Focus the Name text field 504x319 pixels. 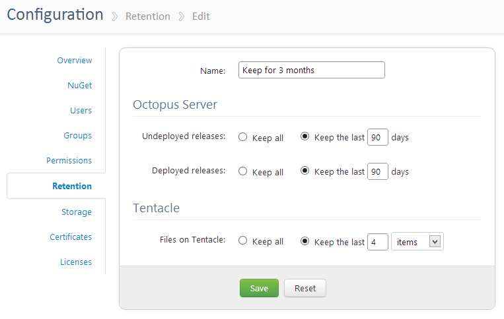tap(311, 71)
